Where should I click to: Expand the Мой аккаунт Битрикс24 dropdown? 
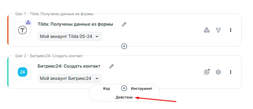pos(70,78)
